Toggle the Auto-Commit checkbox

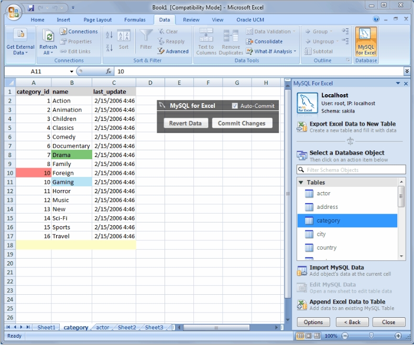(x=235, y=106)
